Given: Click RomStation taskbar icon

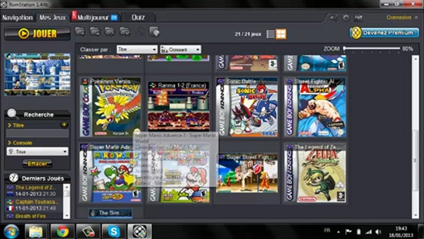Looking at the screenshot, I should pyautogui.click(x=140, y=231).
